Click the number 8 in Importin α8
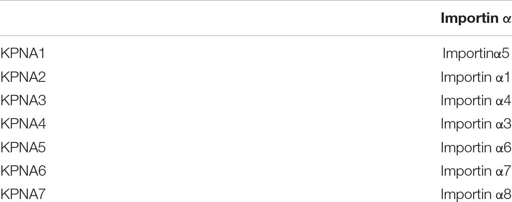 click(507, 195)
